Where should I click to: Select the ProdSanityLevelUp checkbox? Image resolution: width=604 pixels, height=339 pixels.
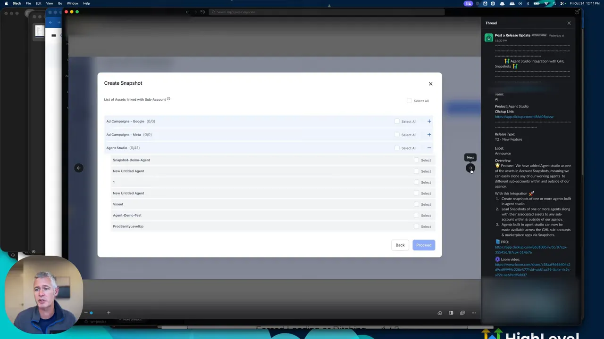[416, 226]
